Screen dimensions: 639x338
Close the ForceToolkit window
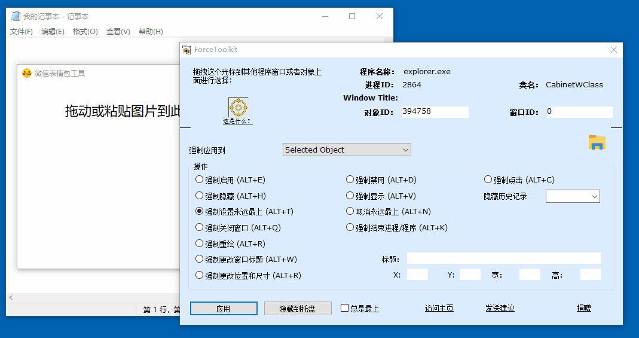pos(613,50)
